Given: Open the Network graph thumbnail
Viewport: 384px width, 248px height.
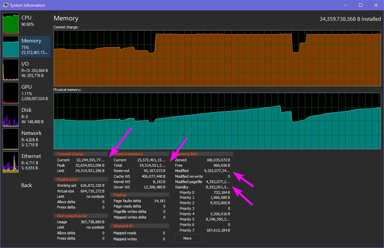Looking at the screenshot, I should [10, 139].
